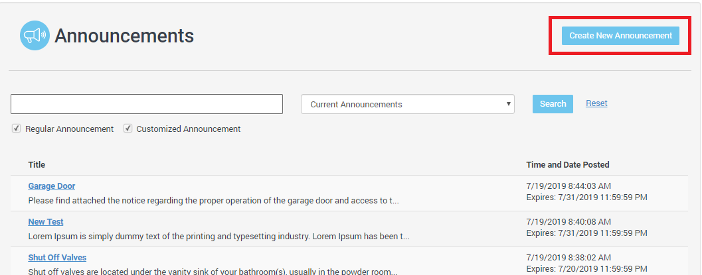This screenshot has height=275, width=702.
Task: Click the Lorem Ipsum description text
Action: pyautogui.click(x=219, y=236)
